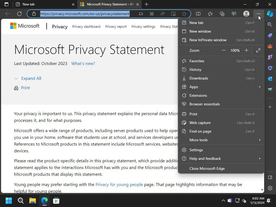The image size is (276, 207).
Task: Click the Print link on page
Action: [26, 88]
